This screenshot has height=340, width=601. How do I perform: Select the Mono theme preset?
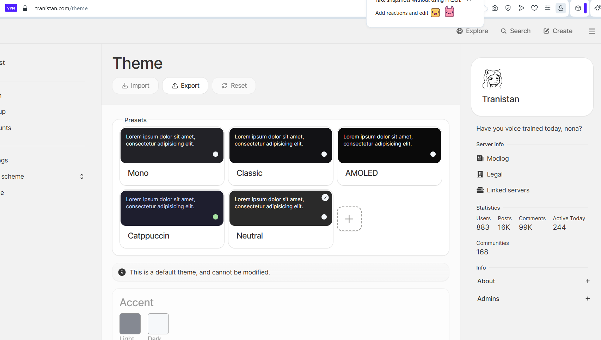click(172, 156)
